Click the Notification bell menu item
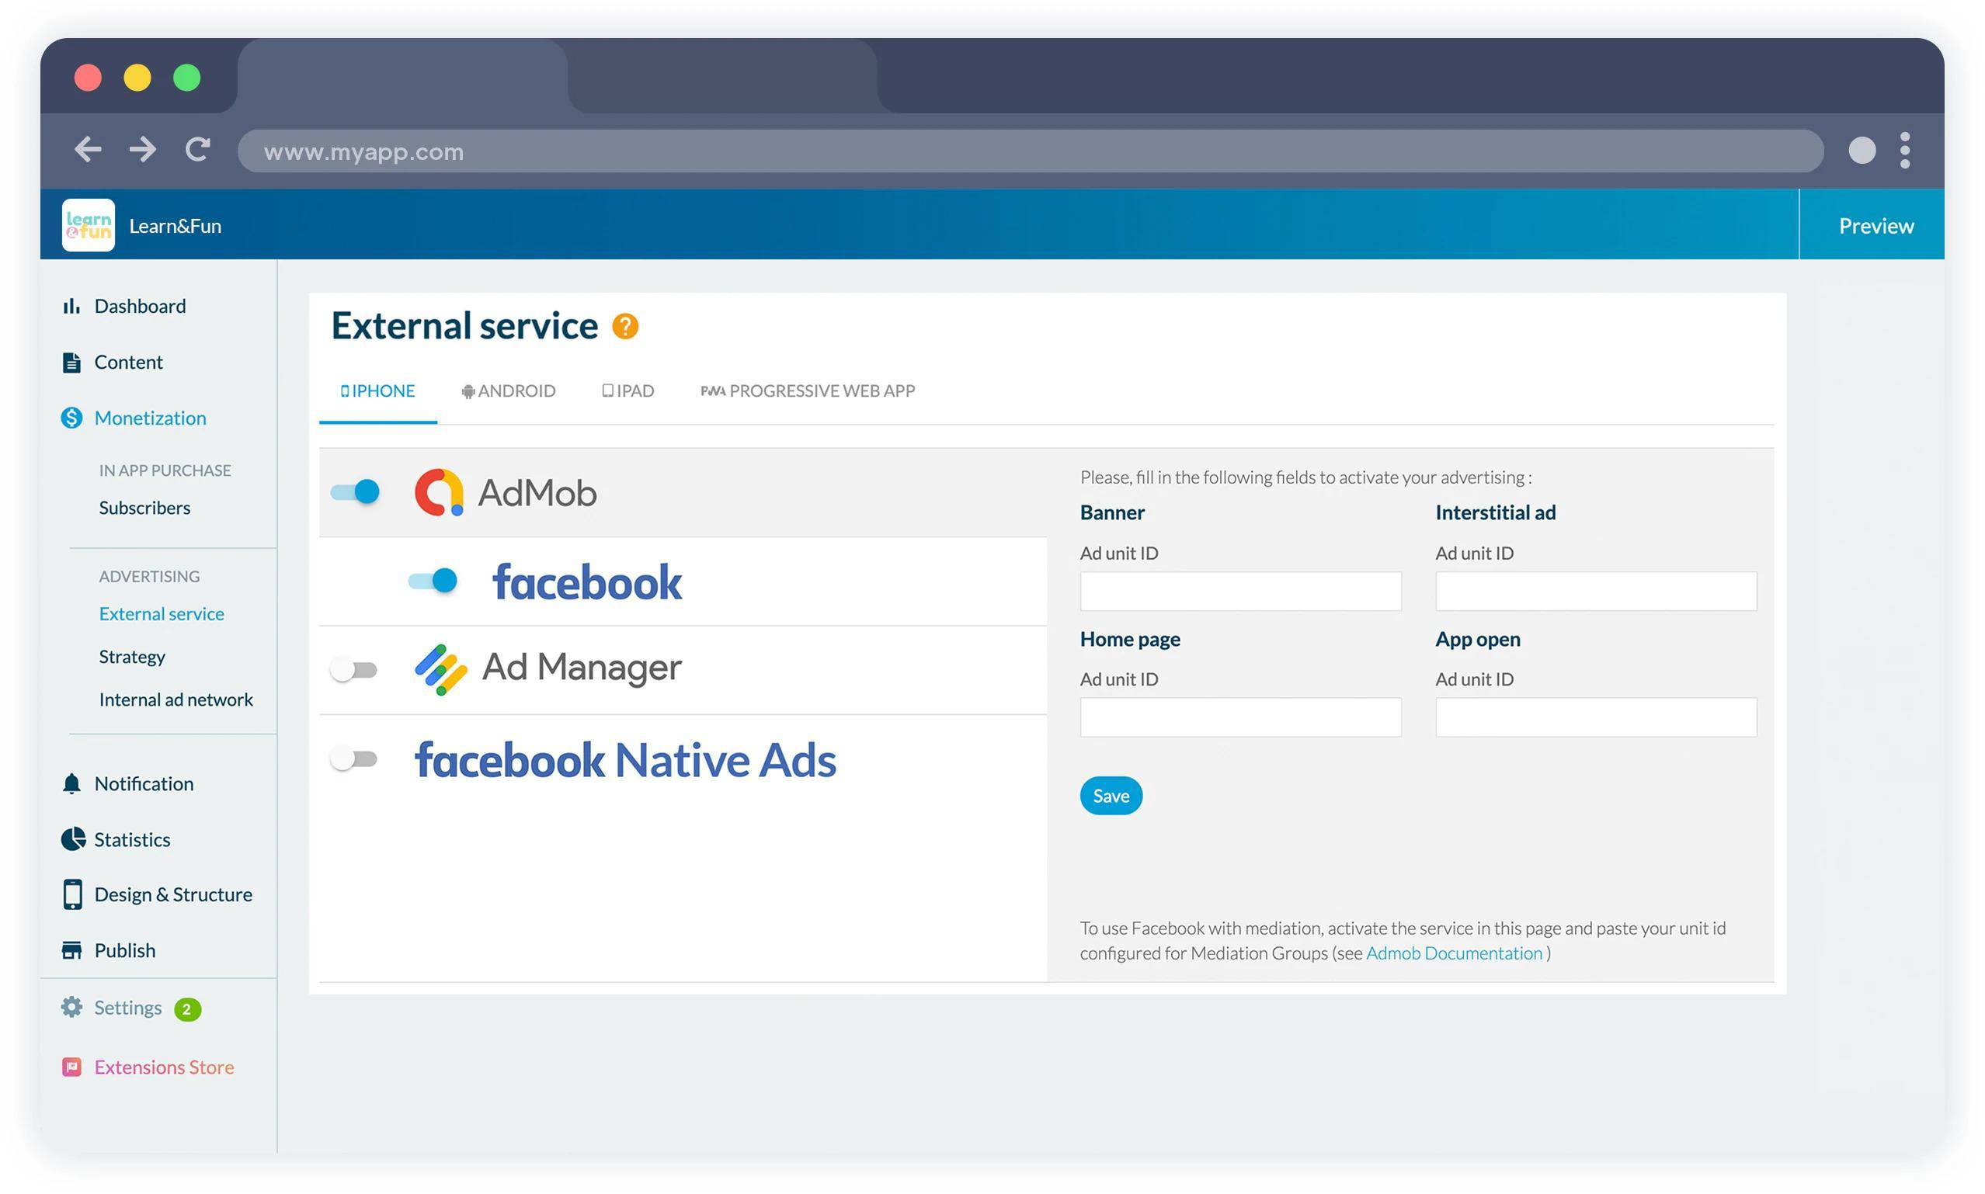Image resolution: width=1985 pixels, height=1194 pixels. click(x=143, y=783)
